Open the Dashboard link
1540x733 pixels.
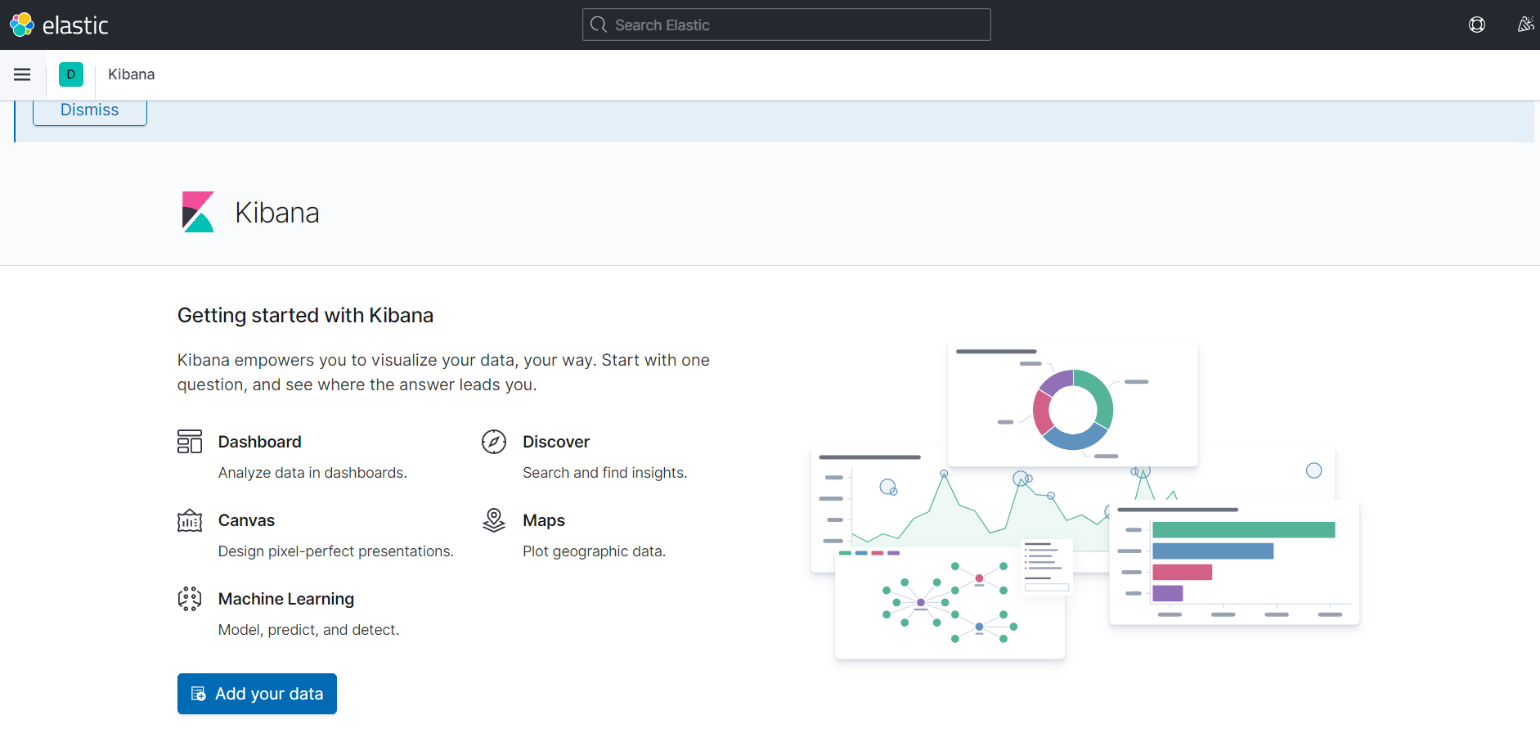[259, 442]
